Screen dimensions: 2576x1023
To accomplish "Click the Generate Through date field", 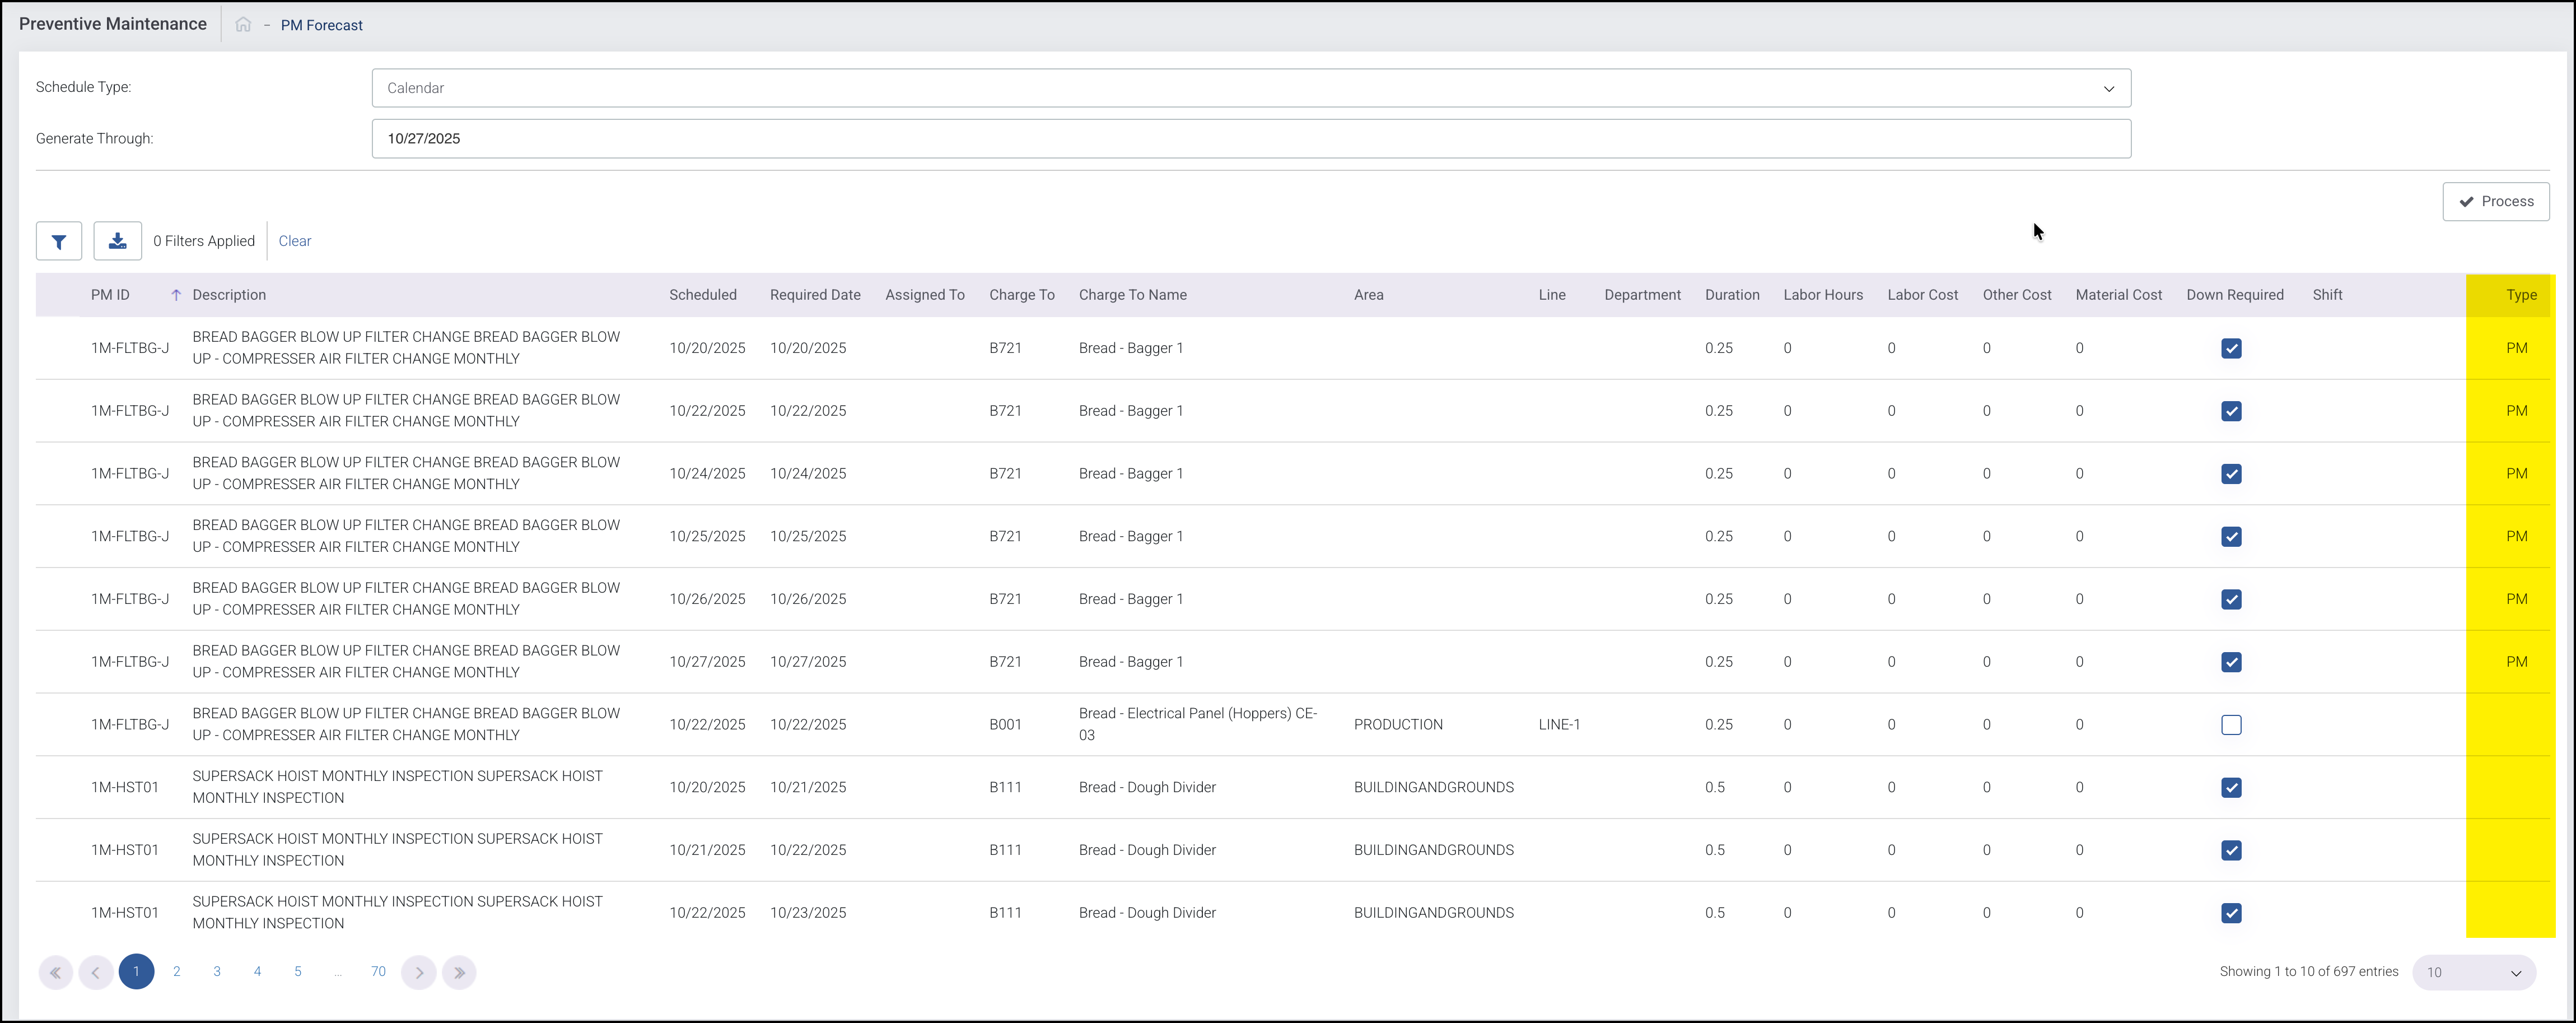I will (1250, 139).
